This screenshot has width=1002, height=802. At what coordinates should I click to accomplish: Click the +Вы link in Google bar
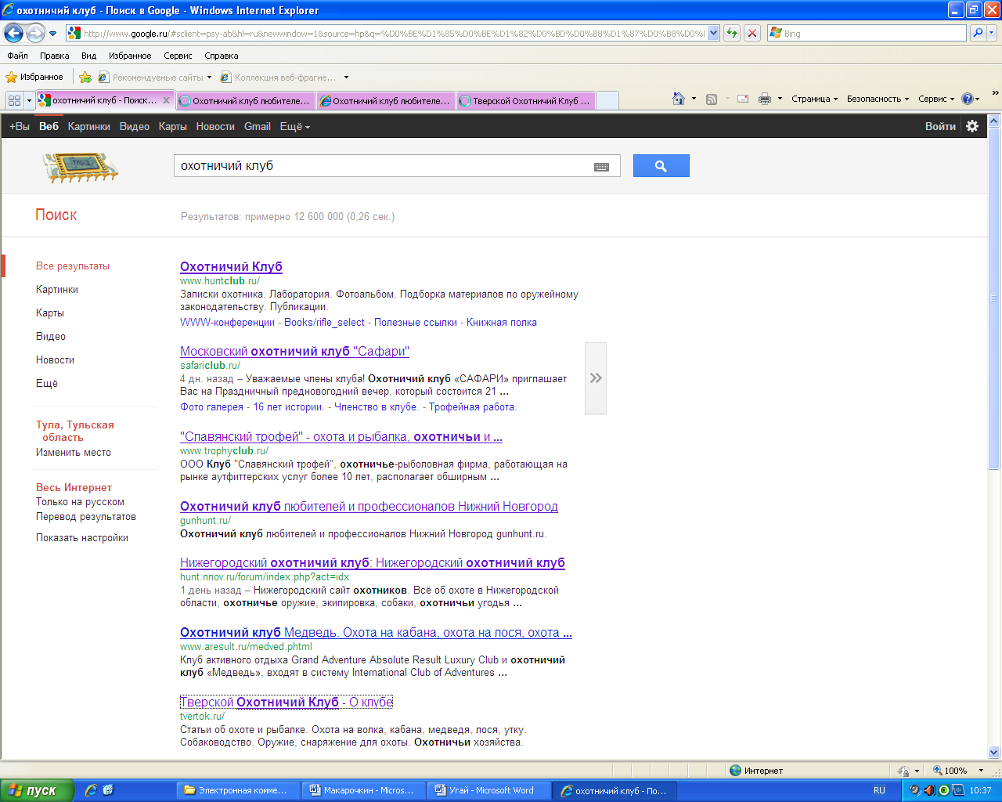[20, 126]
